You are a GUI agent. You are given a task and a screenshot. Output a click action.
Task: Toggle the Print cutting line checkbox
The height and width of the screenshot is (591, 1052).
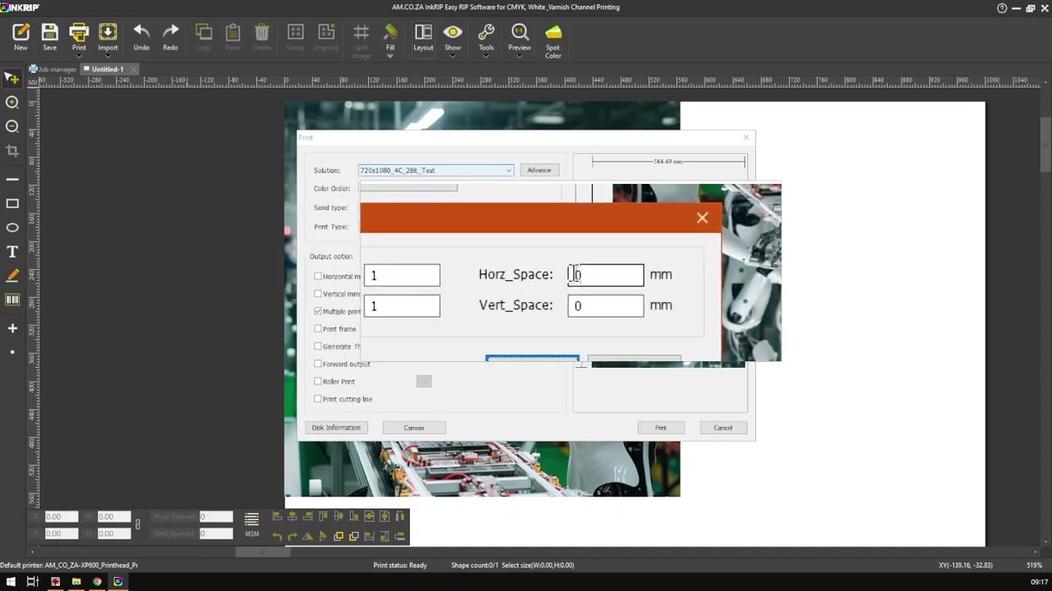[x=318, y=399]
